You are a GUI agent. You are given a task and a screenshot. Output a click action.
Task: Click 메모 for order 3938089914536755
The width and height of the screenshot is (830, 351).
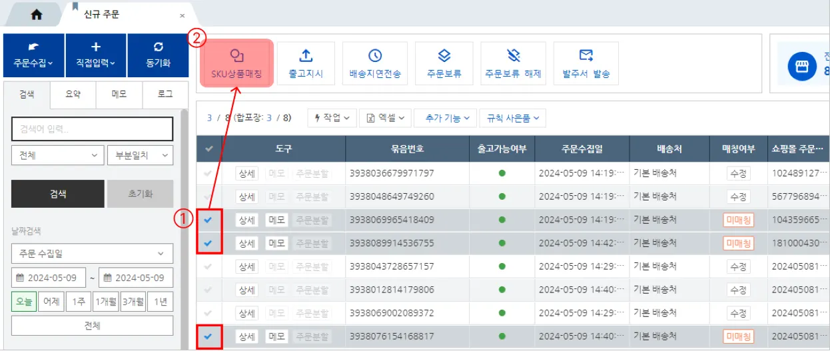click(276, 243)
